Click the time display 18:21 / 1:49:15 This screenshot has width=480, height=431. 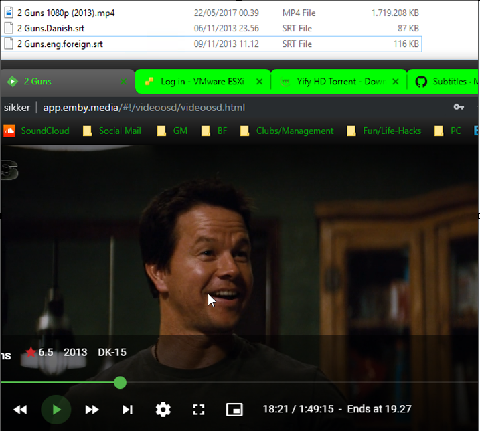click(298, 409)
